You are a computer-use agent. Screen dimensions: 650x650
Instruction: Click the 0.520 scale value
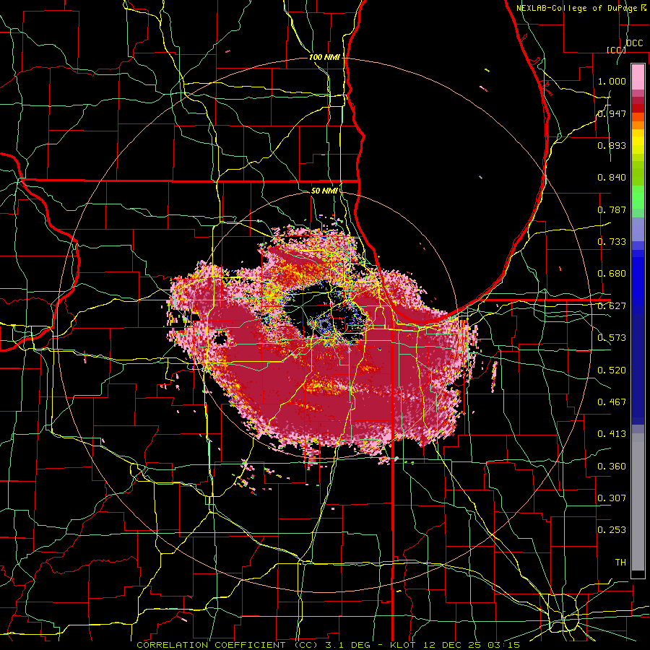612,370
